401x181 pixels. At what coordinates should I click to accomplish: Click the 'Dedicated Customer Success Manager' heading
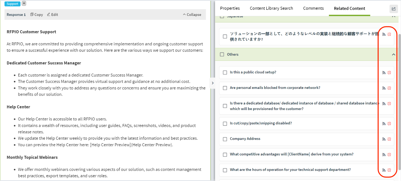pyautogui.click(x=44, y=63)
